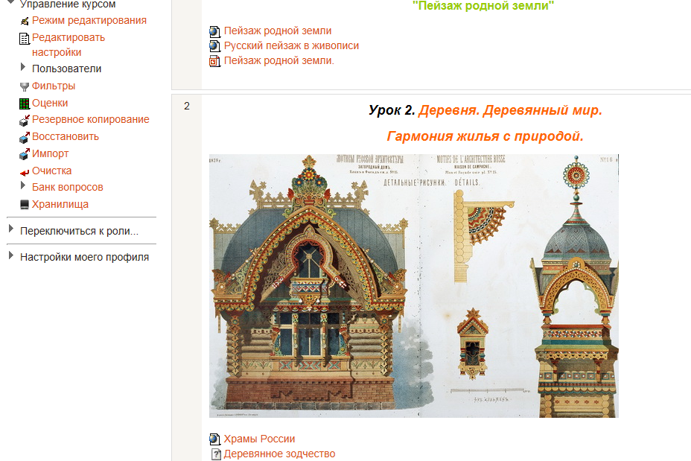Open Храмы России link
The width and height of the screenshot is (691, 461).
pos(259,439)
